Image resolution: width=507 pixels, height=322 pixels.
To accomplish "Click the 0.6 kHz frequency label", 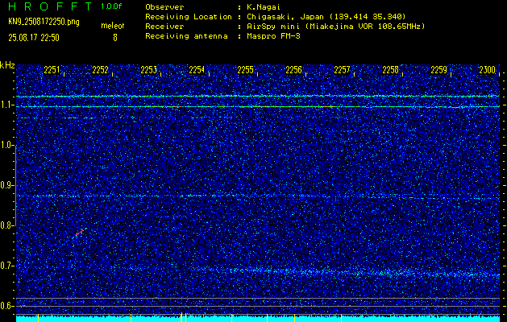I will click(6, 306).
